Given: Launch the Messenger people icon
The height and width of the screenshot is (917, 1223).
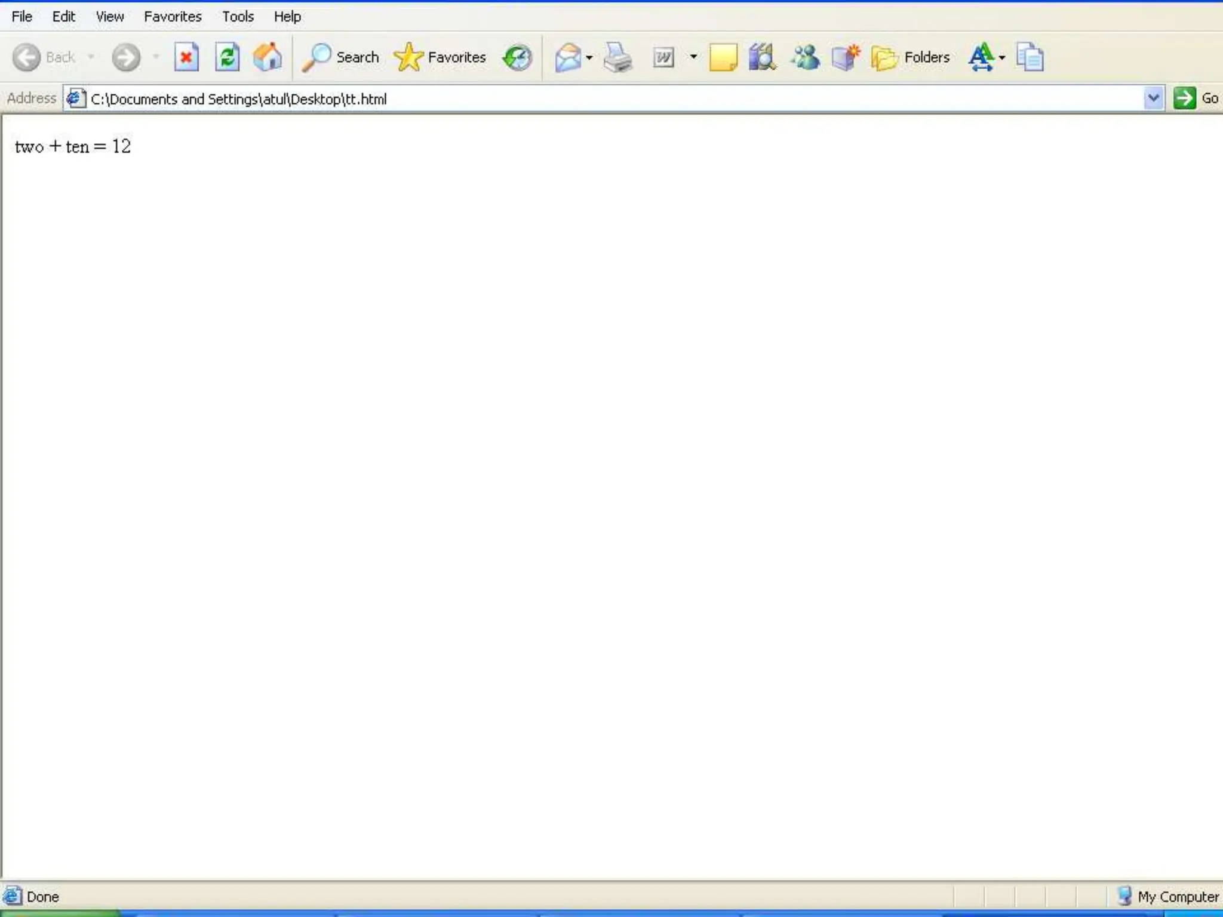Looking at the screenshot, I should pyautogui.click(x=804, y=58).
